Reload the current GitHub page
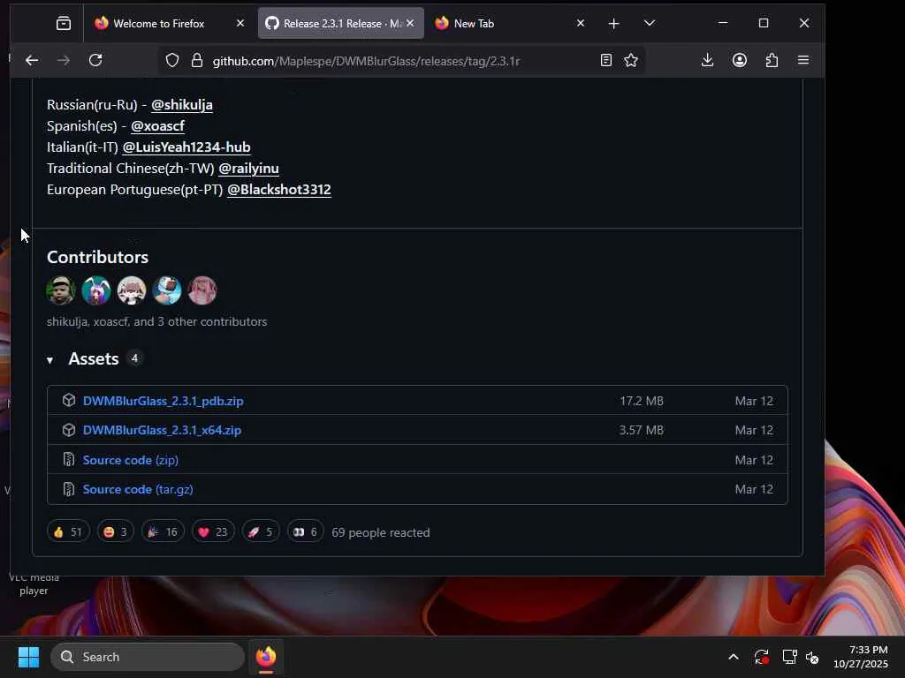Viewport: 905px width, 678px height. (95, 61)
